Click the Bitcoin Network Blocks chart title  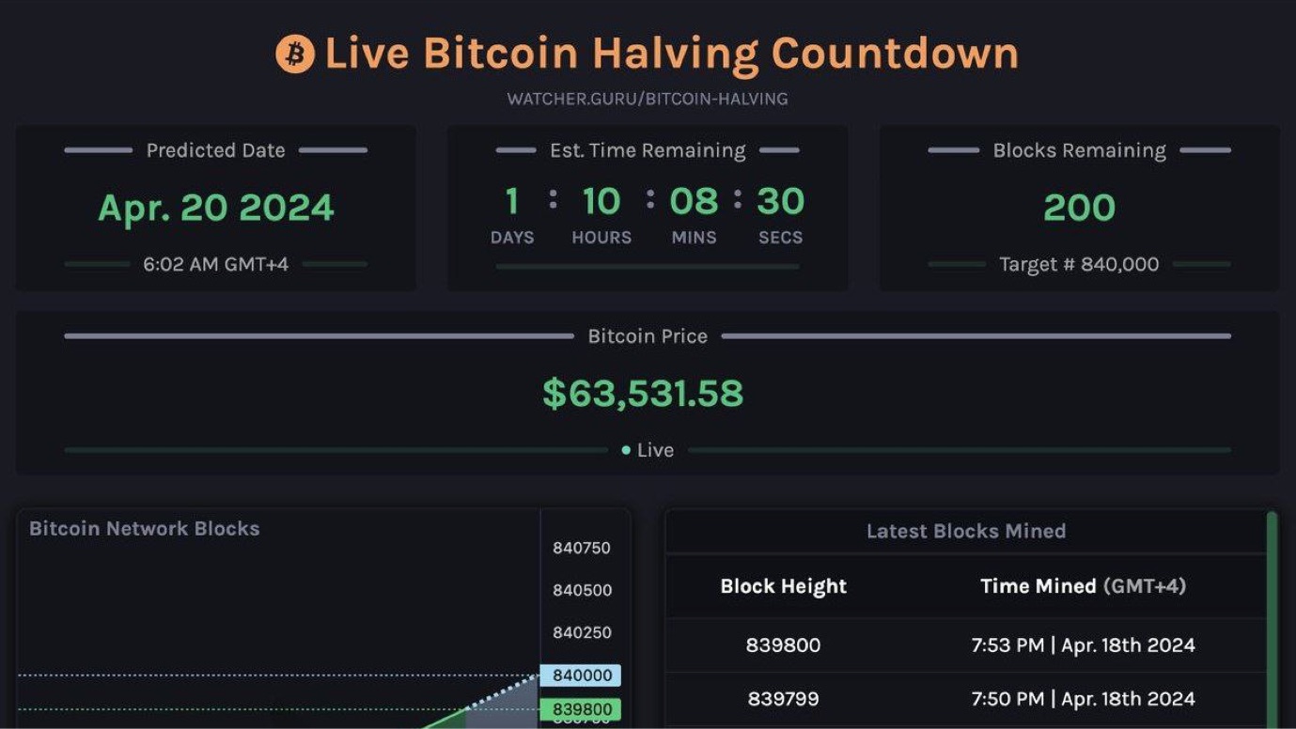[x=145, y=528]
